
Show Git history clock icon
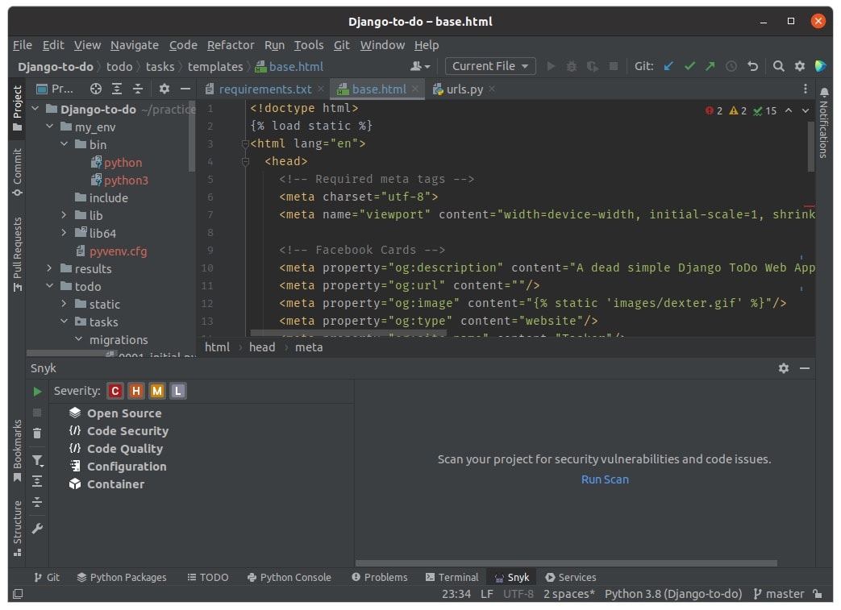coord(731,66)
